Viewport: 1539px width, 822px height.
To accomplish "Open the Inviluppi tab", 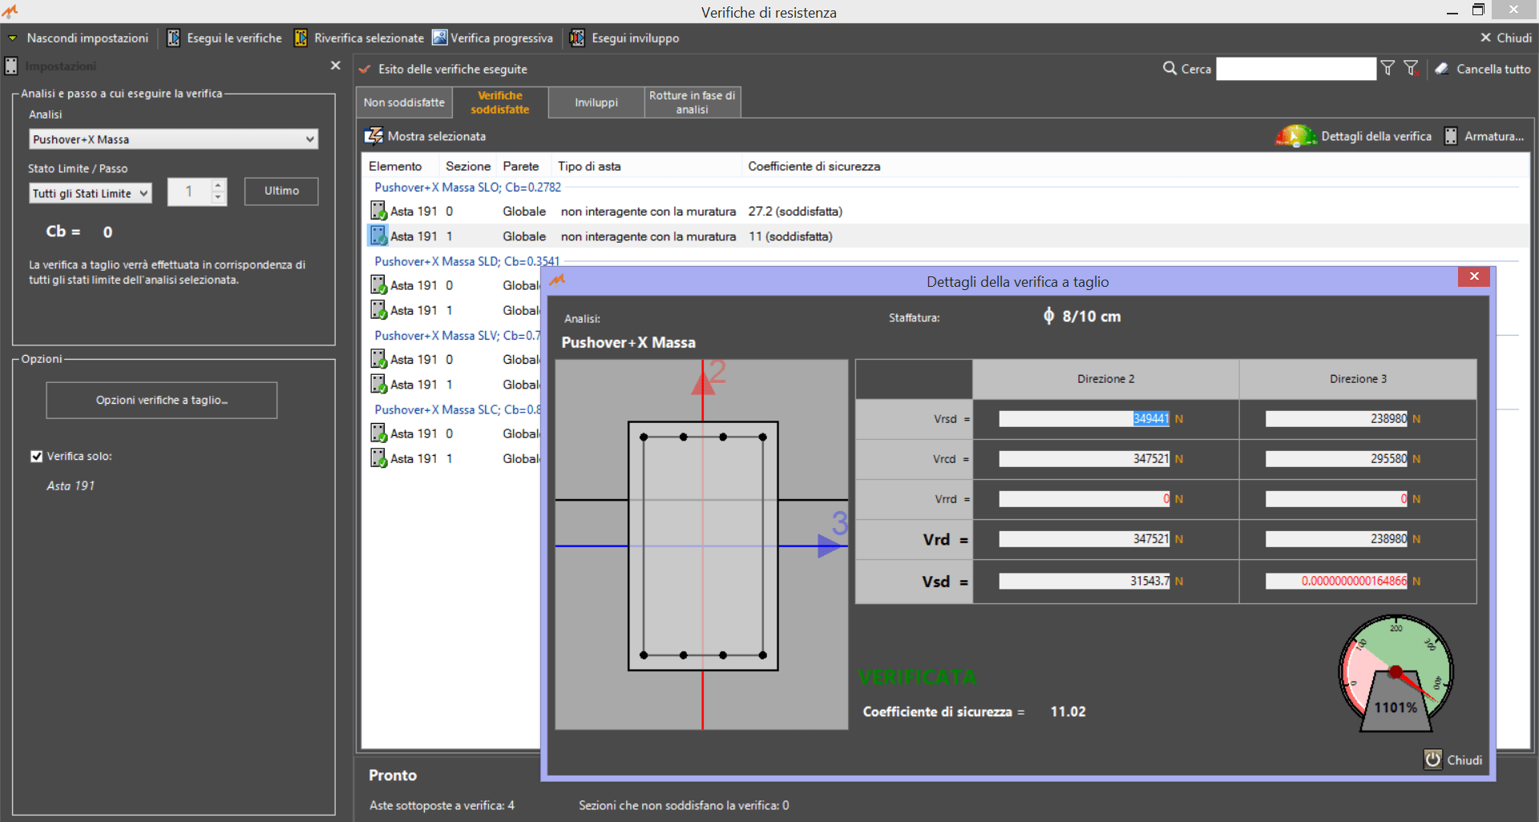I will tap(596, 103).
